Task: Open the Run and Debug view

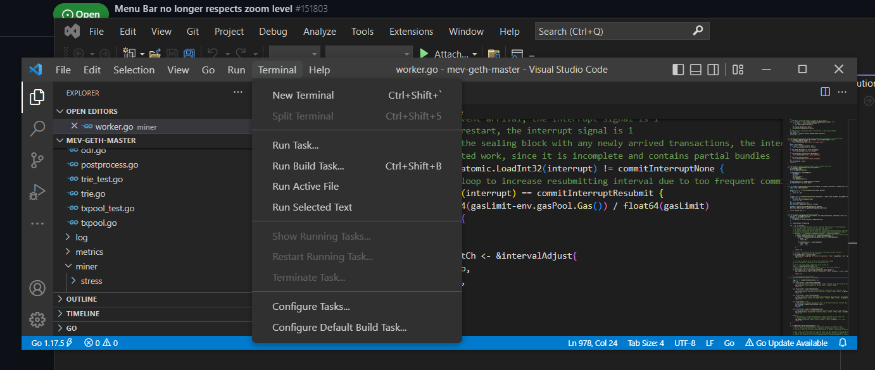Action: pyautogui.click(x=37, y=192)
